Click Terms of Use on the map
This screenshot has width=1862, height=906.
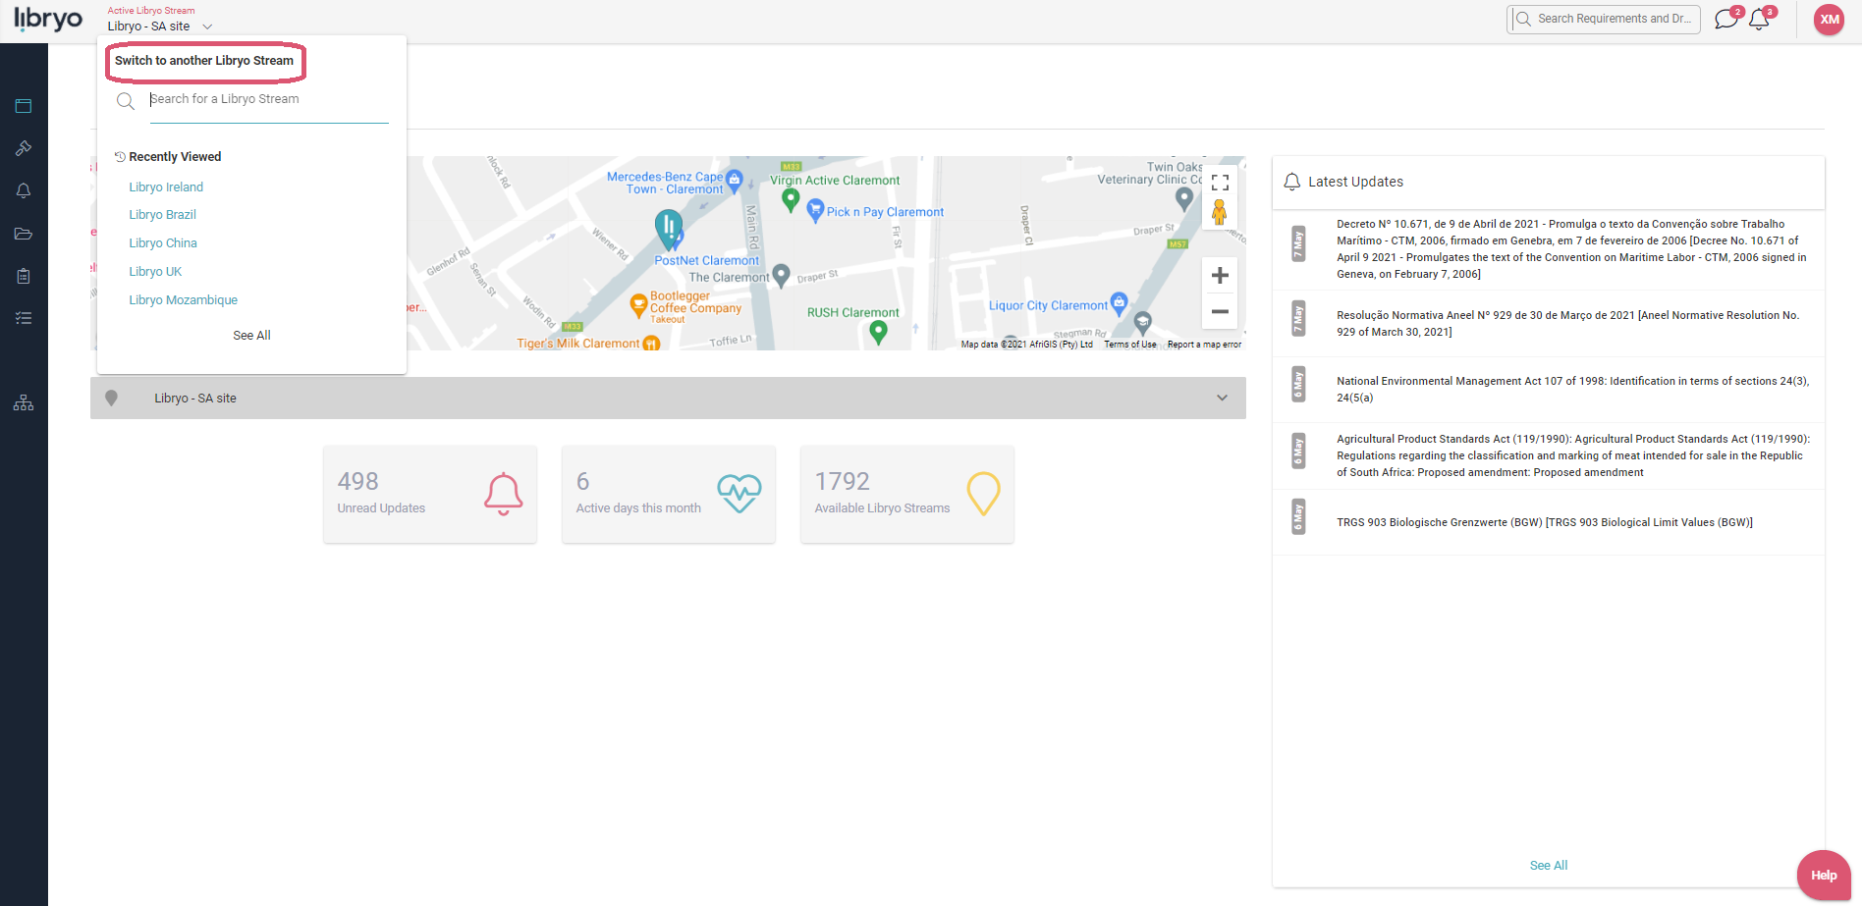(1129, 345)
